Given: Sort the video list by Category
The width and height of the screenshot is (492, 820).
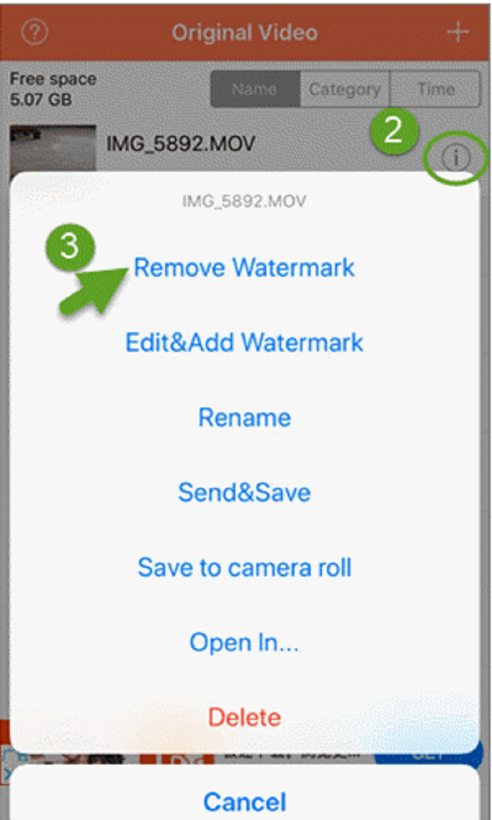Looking at the screenshot, I should (x=344, y=89).
